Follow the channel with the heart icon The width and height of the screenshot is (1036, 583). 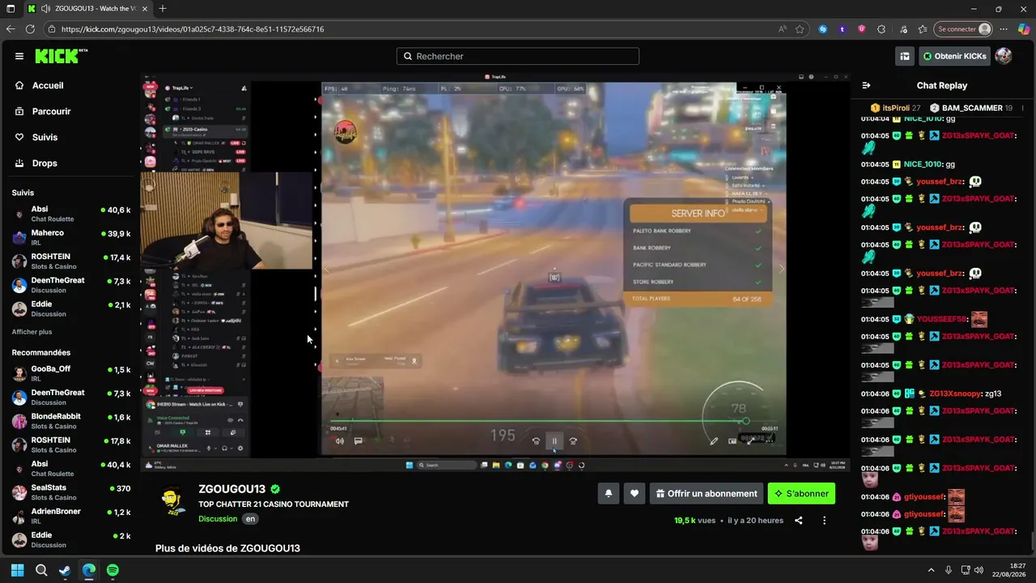click(635, 493)
